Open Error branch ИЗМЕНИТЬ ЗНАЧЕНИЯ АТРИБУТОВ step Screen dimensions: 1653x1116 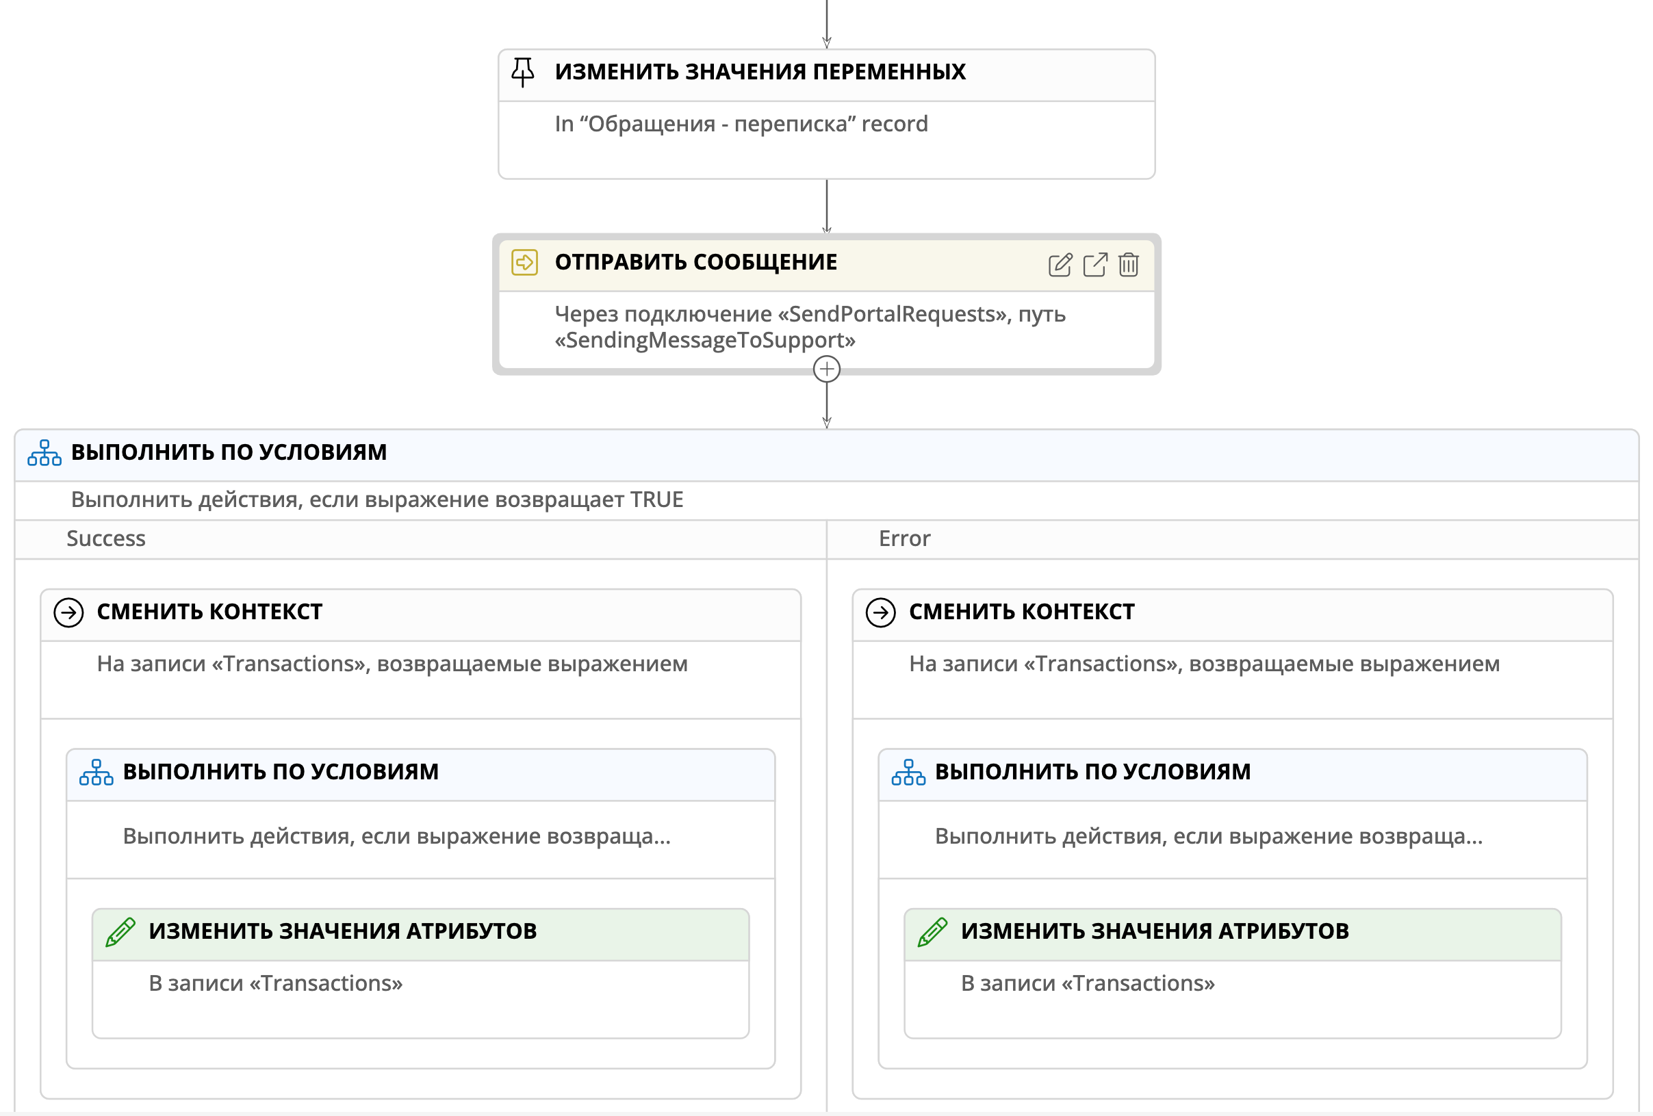tap(1155, 931)
